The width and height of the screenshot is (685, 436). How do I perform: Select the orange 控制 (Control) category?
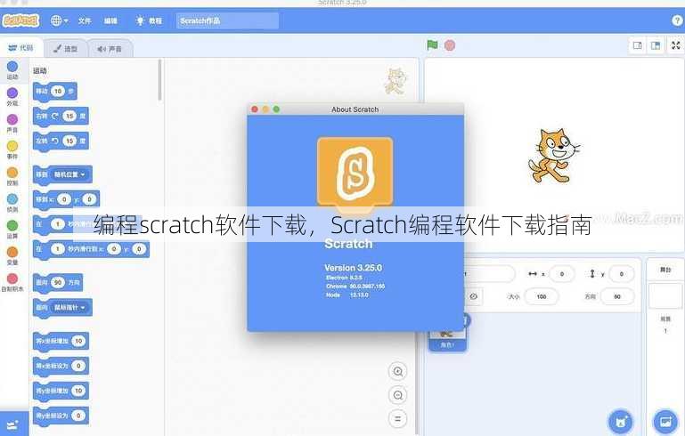[12, 176]
